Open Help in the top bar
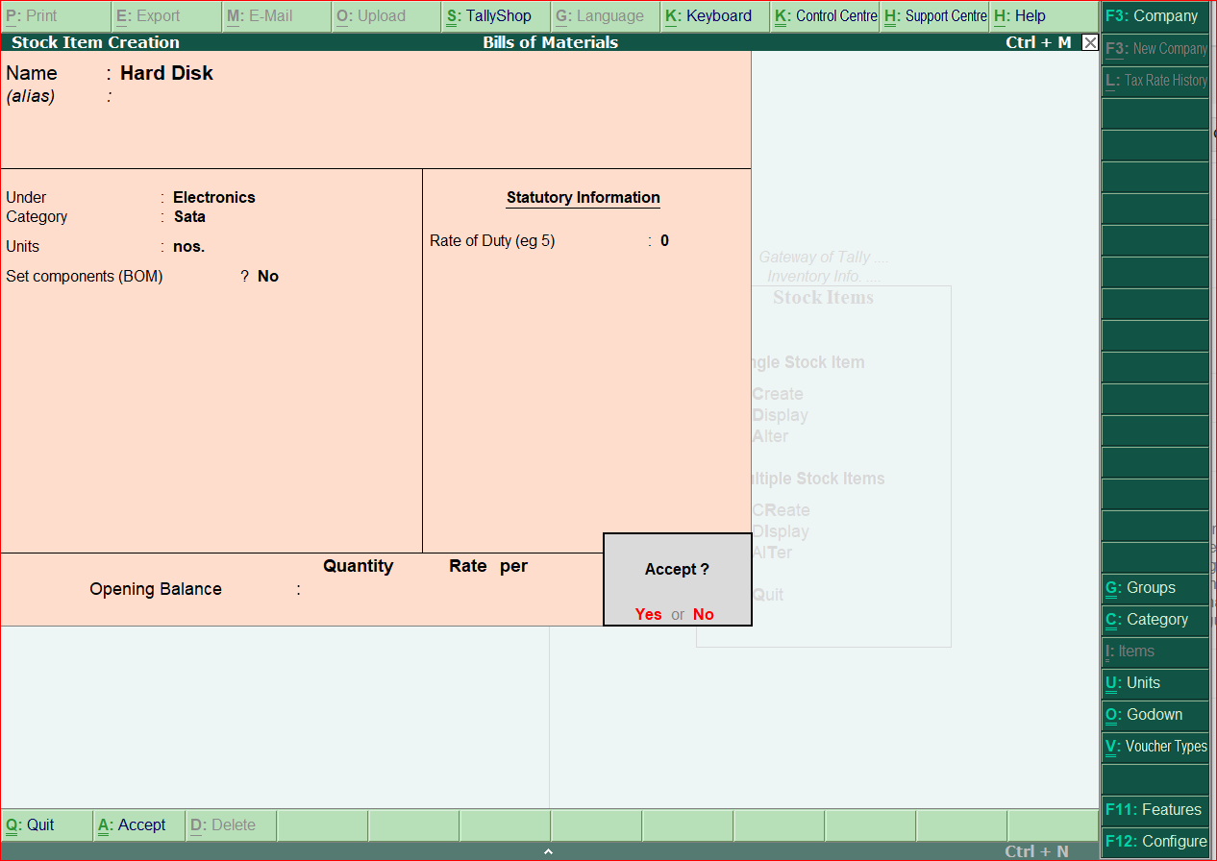Screen dimensions: 1217x861 coord(1044,16)
